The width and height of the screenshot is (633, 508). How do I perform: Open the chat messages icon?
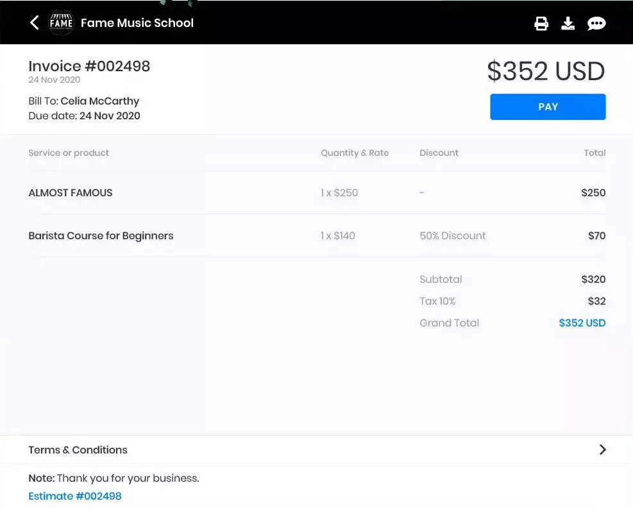pos(596,22)
